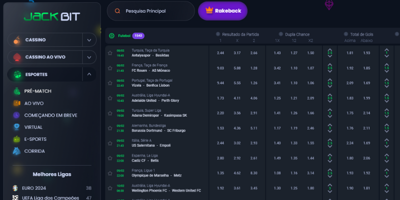Favorite the US Salernitana - Empoli match
The height and width of the screenshot is (200, 400).
click(x=110, y=143)
